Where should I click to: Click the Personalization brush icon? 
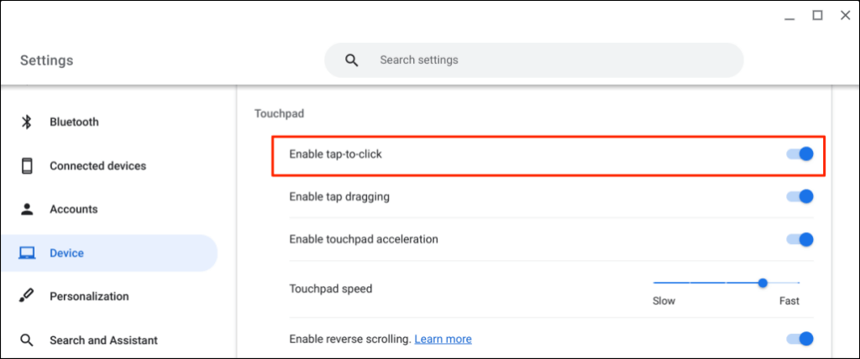point(27,297)
